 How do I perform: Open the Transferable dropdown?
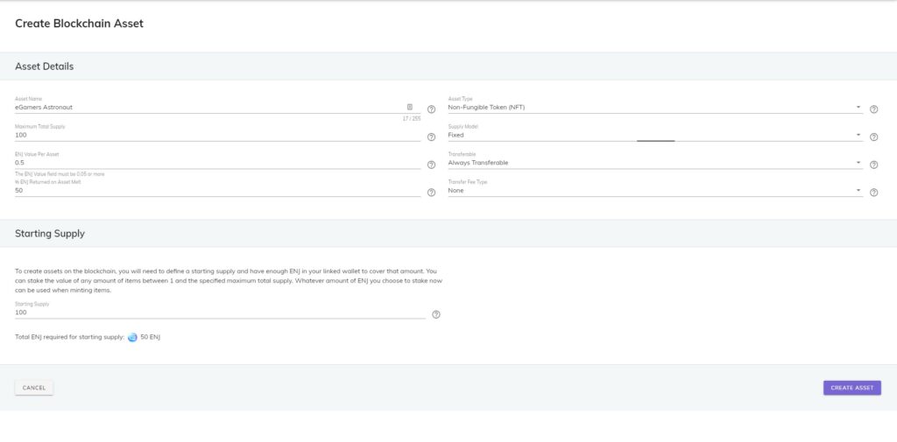point(655,163)
